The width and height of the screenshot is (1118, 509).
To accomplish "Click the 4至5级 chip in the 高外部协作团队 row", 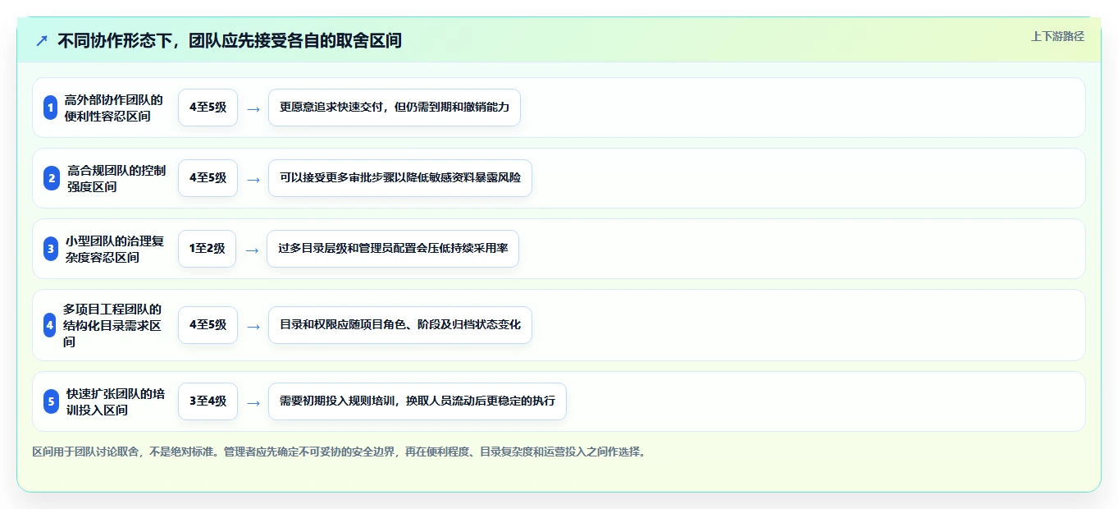I will pos(208,108).
